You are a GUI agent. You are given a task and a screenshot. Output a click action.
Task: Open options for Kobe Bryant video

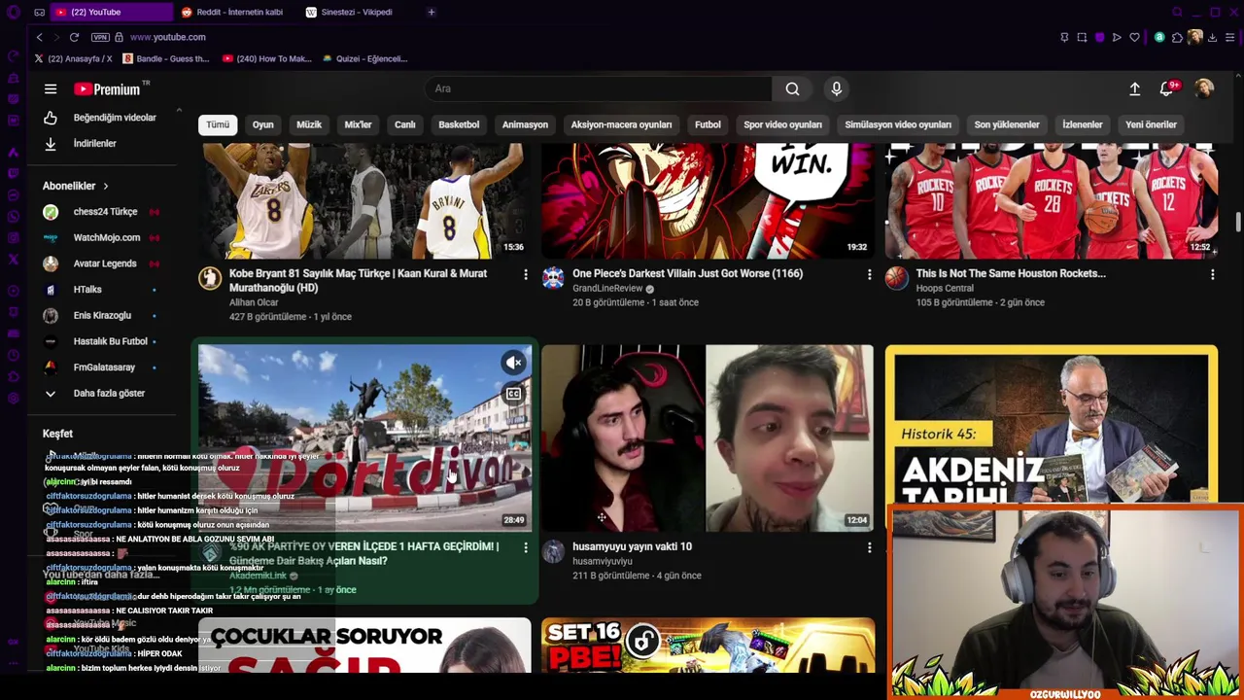(x=526, y=275)
